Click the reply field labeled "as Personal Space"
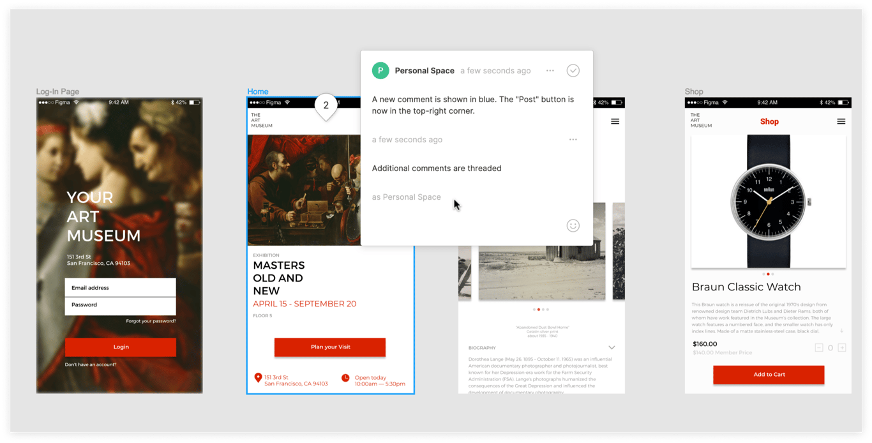 407,197
